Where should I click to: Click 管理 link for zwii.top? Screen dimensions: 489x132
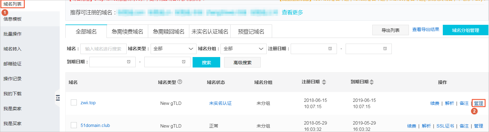478,103
